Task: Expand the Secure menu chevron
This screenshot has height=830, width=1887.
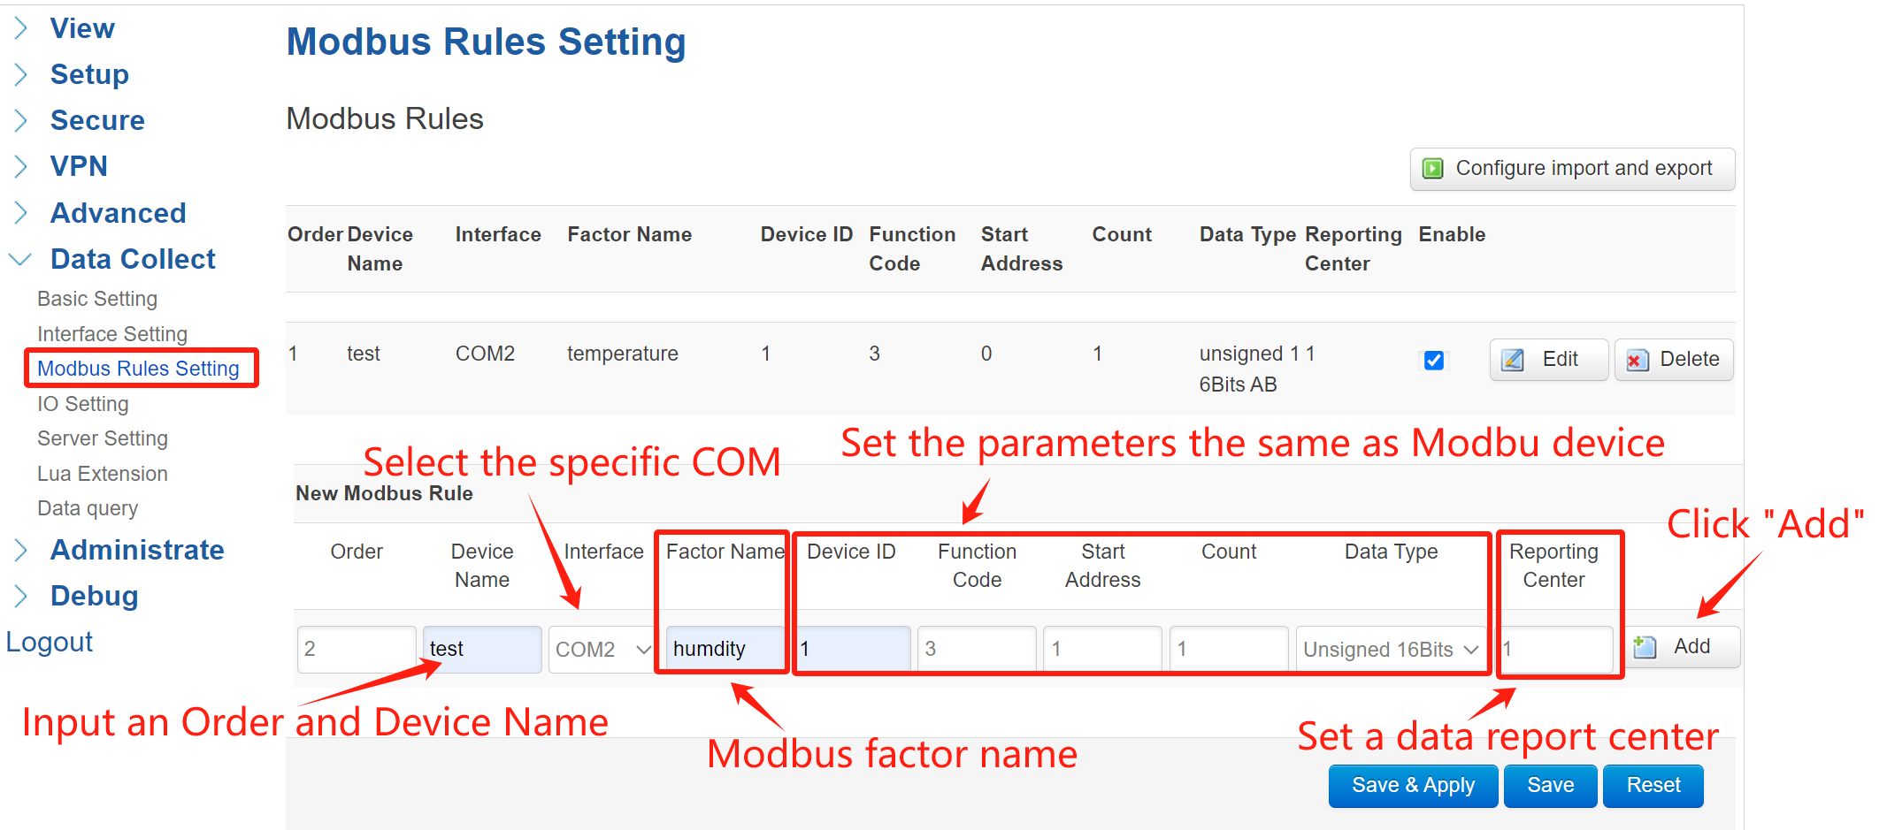Action: point(21,120)
